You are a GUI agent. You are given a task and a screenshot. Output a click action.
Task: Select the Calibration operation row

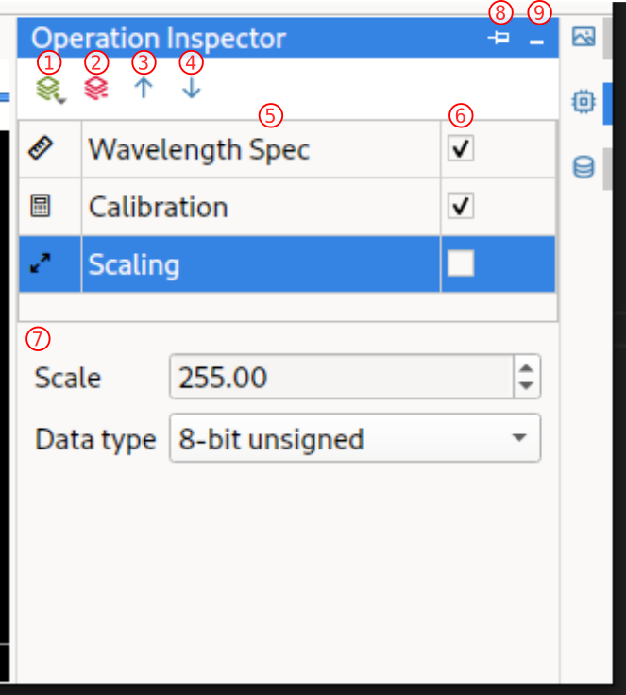[x=260, y=207]
